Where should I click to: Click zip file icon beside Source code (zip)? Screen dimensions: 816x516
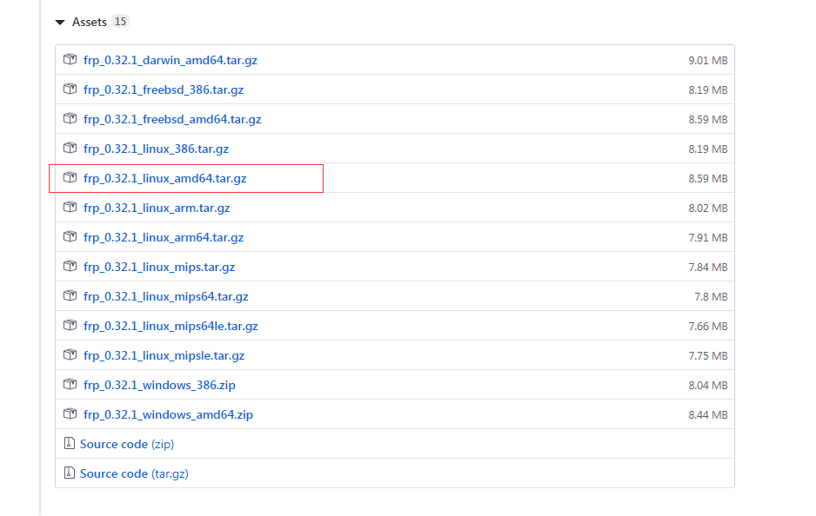[x=70, y=443]
